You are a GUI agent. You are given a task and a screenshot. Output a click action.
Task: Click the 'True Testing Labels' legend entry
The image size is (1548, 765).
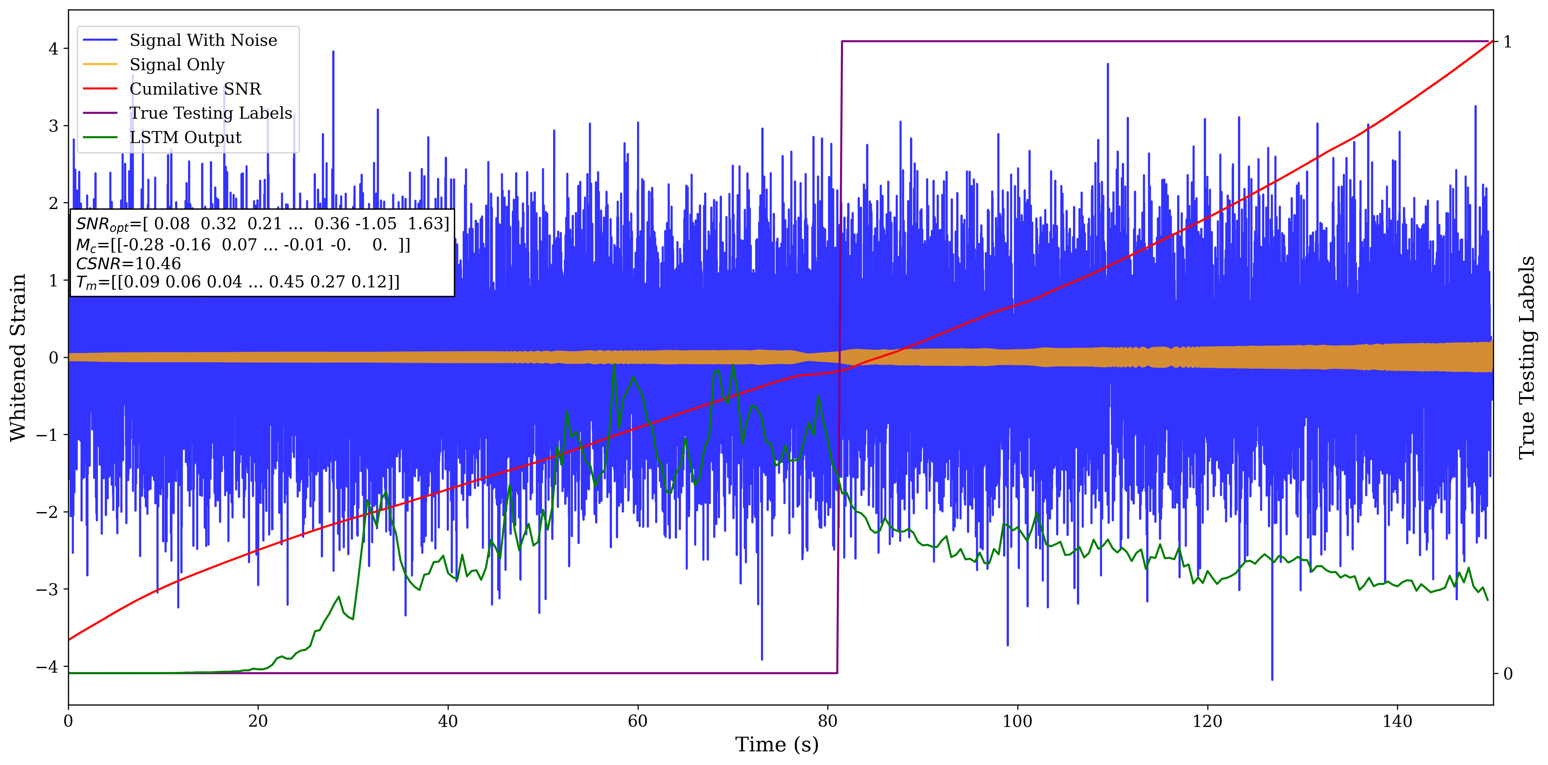(x=210, y=113)
